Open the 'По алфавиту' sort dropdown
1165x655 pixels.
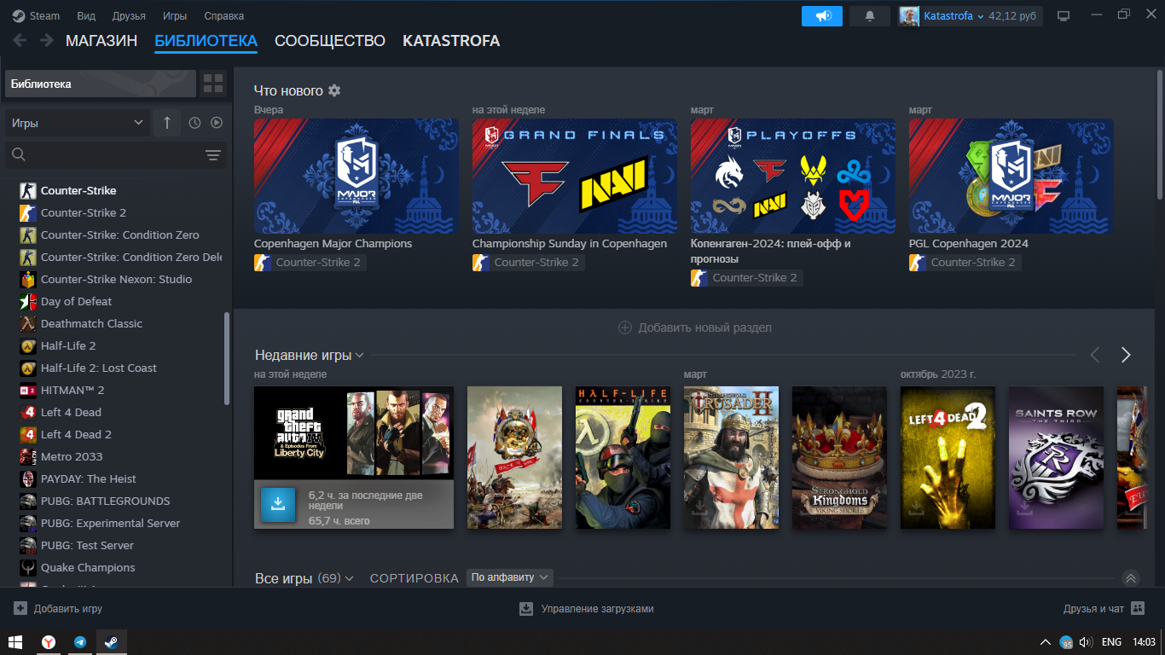tap(510, 577)
